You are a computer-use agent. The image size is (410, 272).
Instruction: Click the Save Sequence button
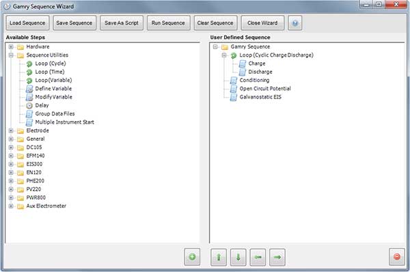(x=74, y=23)
